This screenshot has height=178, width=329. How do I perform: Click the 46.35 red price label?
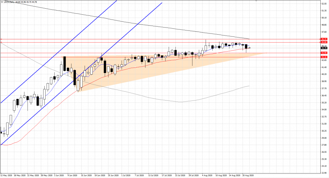[324, 39]
